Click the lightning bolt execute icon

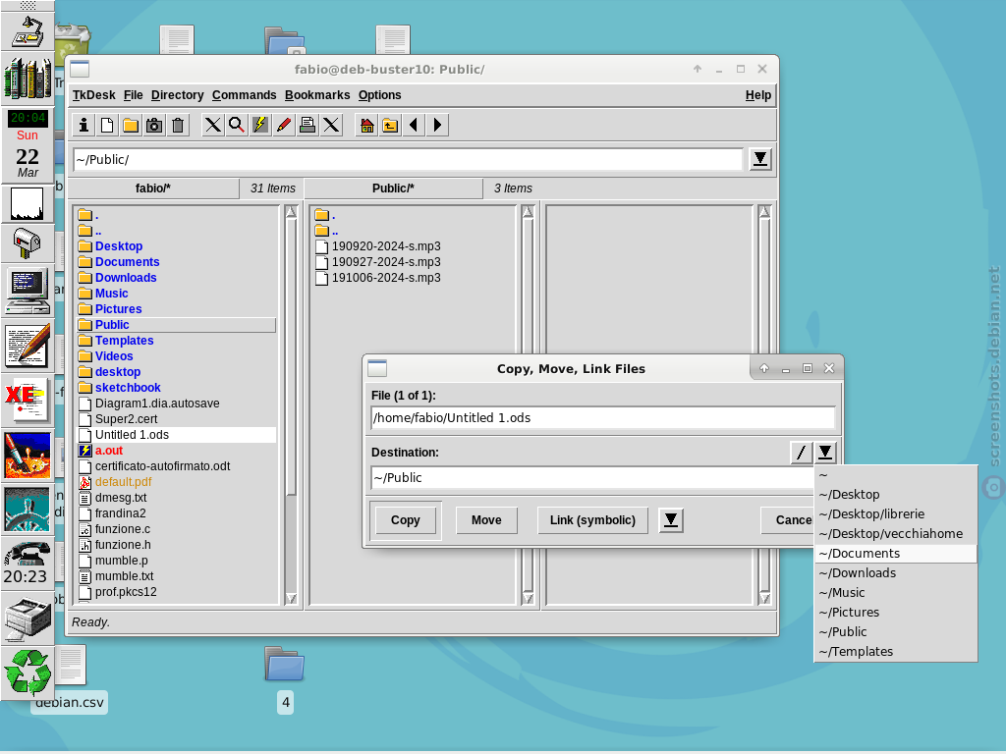[x=259, y=125]
